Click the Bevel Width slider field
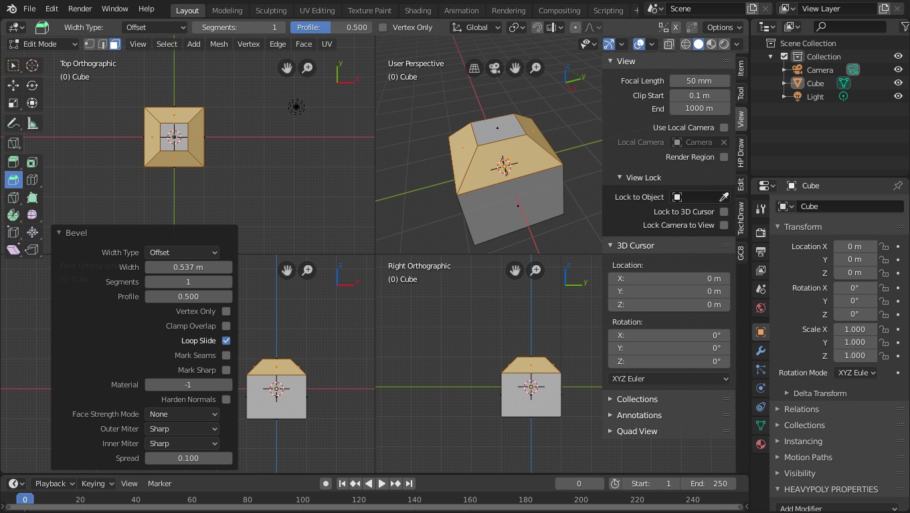Screen dimensions: 910x513 (x=188, y=267)
